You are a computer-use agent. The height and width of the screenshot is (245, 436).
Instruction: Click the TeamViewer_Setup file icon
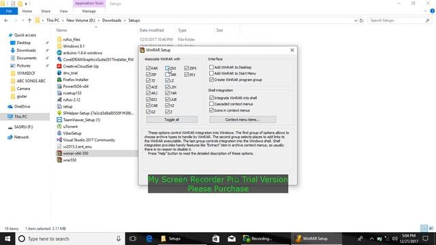(x=59, y=120)
